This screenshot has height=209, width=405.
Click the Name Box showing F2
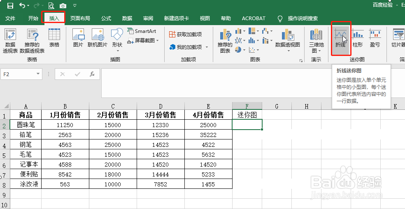coord(18,74)
